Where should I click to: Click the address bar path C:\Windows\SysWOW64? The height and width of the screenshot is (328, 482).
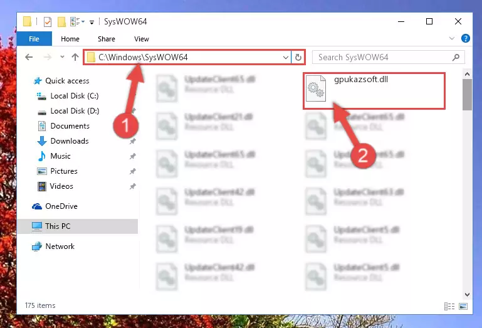[x=143, y=57]
